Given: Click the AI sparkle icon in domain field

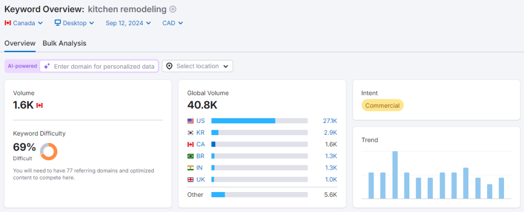Looking at the screenshot, I should click(x=47, y=66).
